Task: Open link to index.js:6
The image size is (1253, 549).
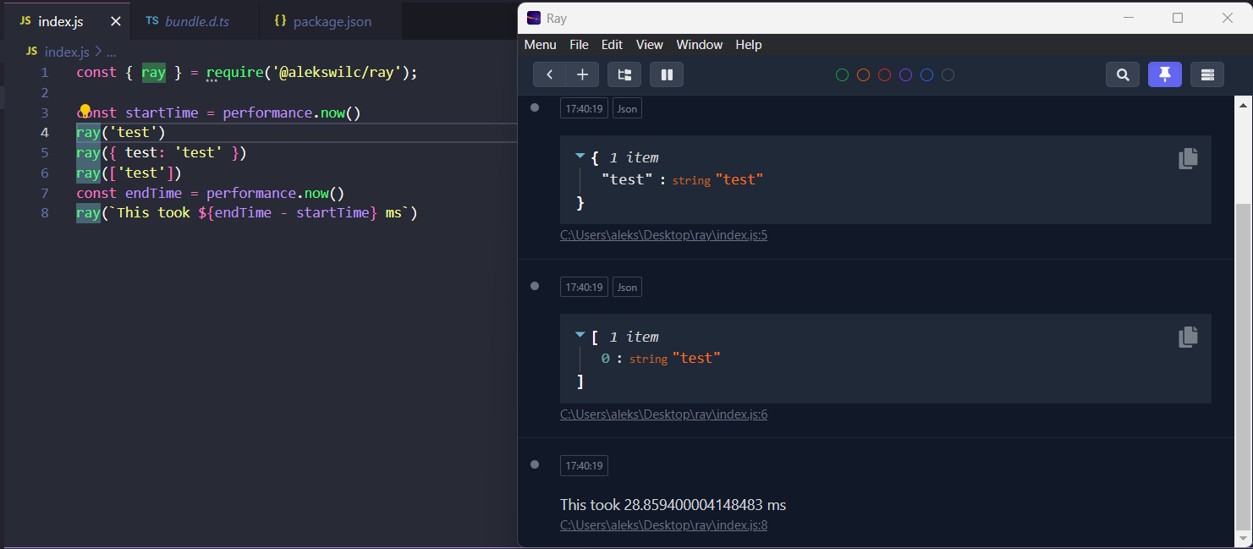Action: click(x=663, y=414)
